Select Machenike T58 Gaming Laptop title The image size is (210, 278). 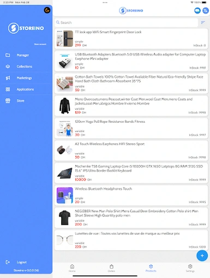tap(139, 168)
